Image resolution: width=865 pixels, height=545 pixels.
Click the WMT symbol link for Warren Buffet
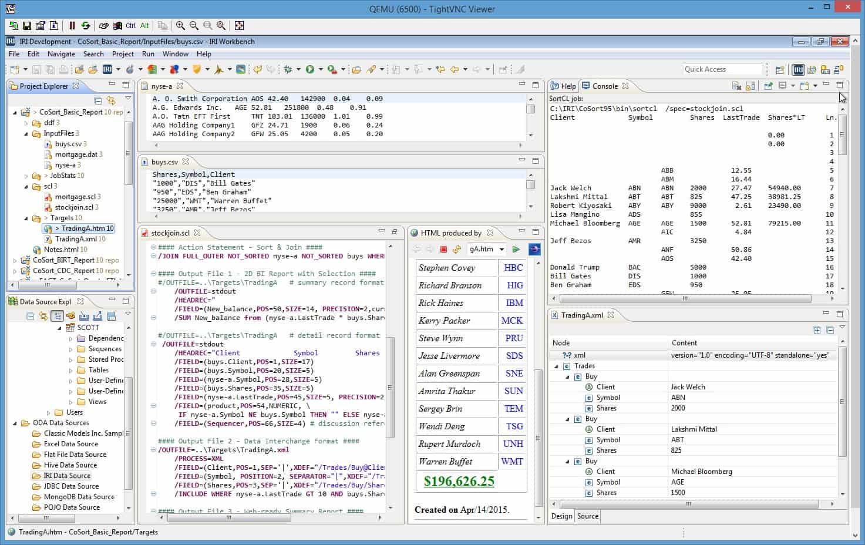coord(511,462)
